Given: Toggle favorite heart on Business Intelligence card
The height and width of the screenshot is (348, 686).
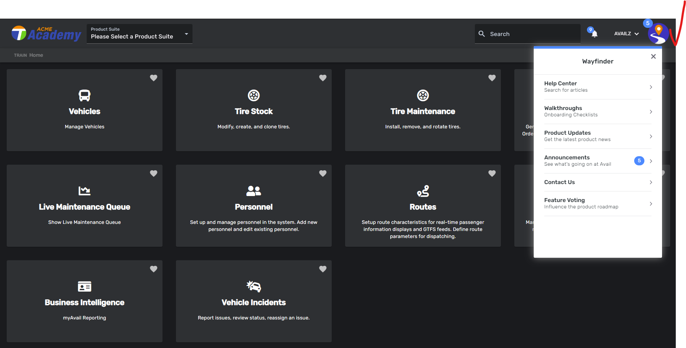Looking at the screenshot, I should click(x=154, y=269).
